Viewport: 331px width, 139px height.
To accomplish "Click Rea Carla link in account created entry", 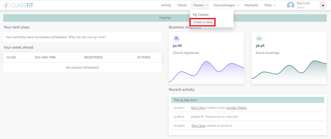I will (x=198, y=126).
